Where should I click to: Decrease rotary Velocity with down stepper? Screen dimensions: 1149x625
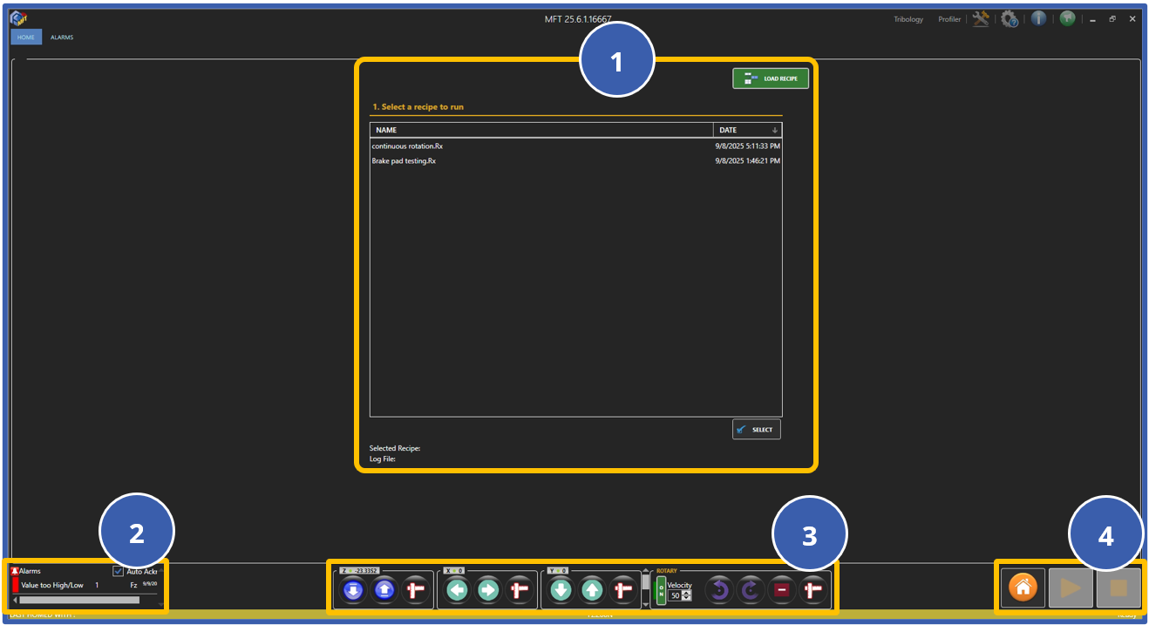tap(687, 598)
